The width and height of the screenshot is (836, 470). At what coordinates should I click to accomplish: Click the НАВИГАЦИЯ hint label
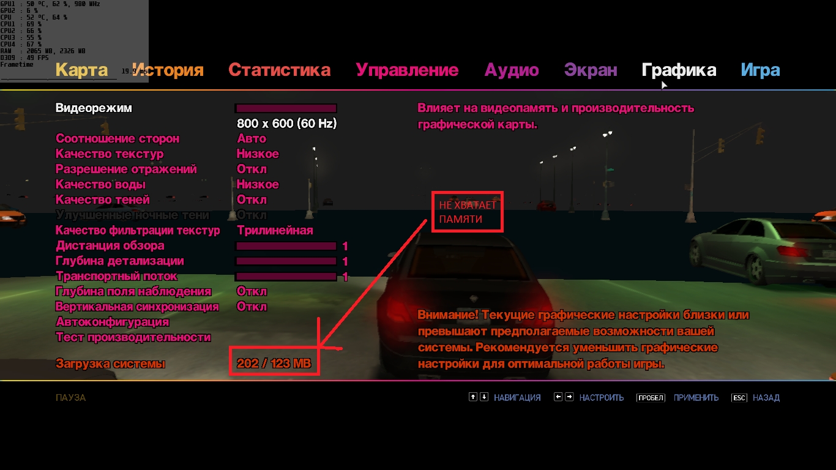pyautogui.click(x=517, y=398)
